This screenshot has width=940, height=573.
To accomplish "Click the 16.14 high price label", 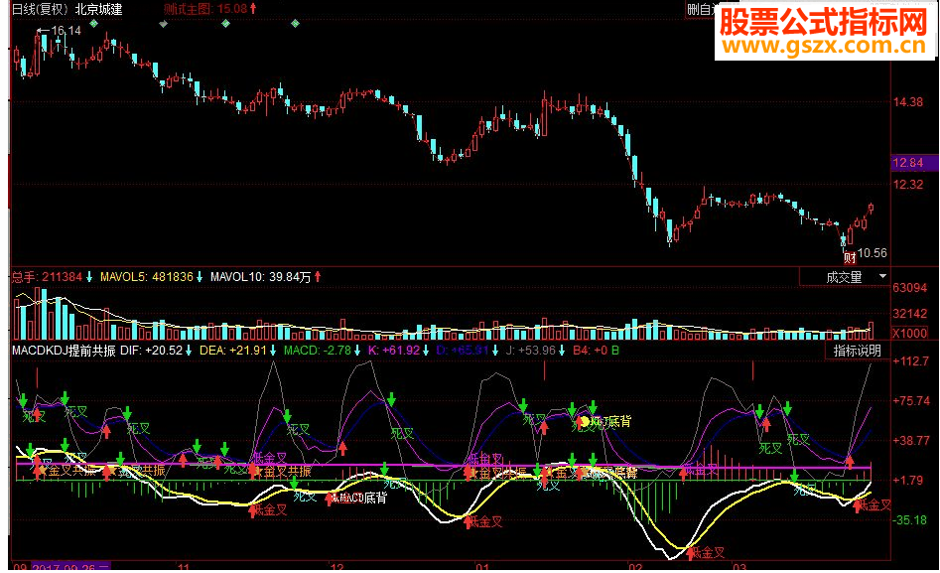I will pyautogui.click(x=66, y=30).
